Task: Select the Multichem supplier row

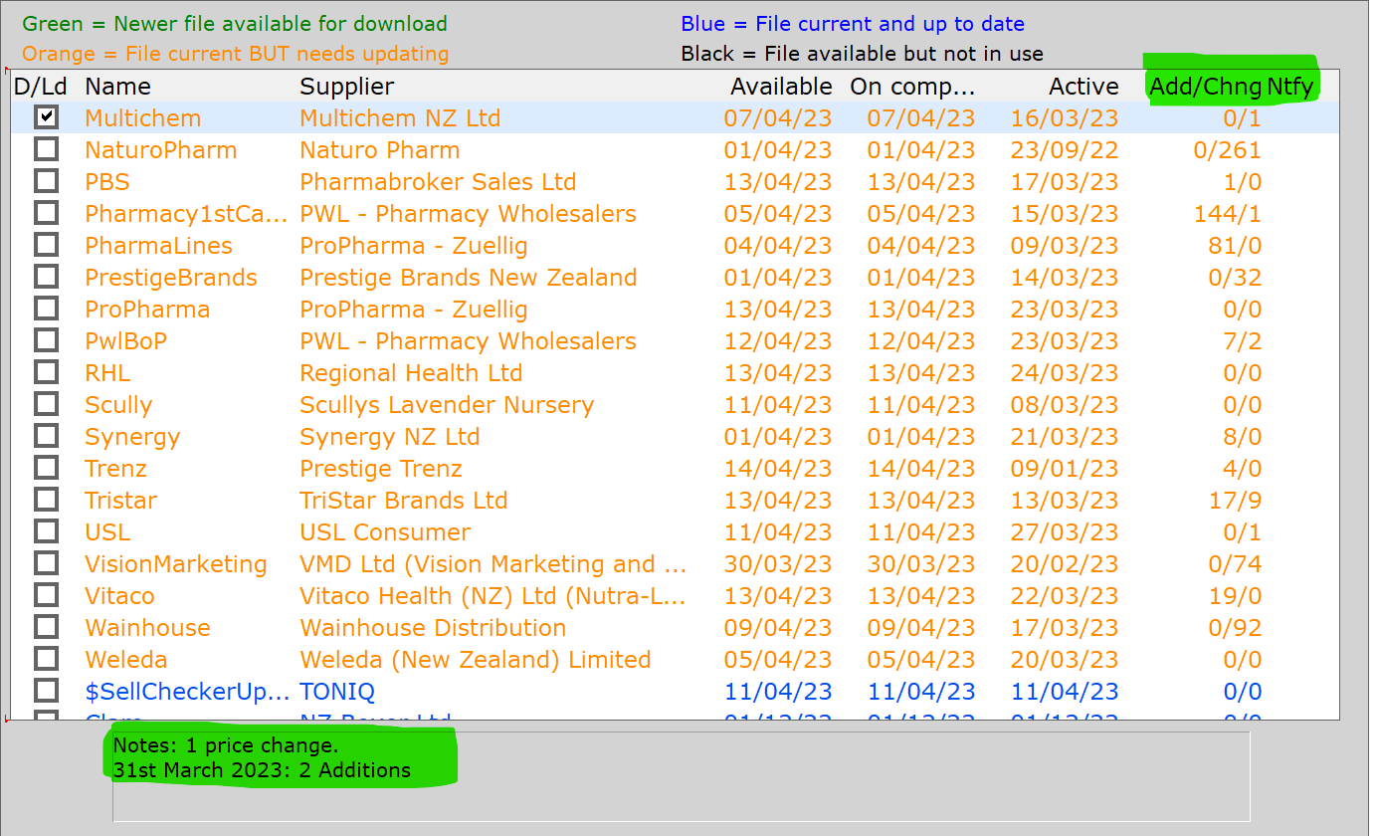Action: pos(398,116)
